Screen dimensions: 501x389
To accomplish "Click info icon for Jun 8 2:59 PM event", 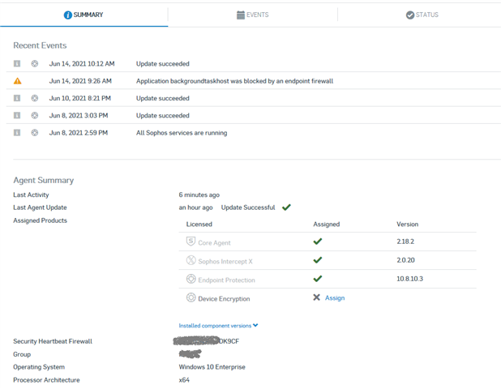I will tap(17, 133).
